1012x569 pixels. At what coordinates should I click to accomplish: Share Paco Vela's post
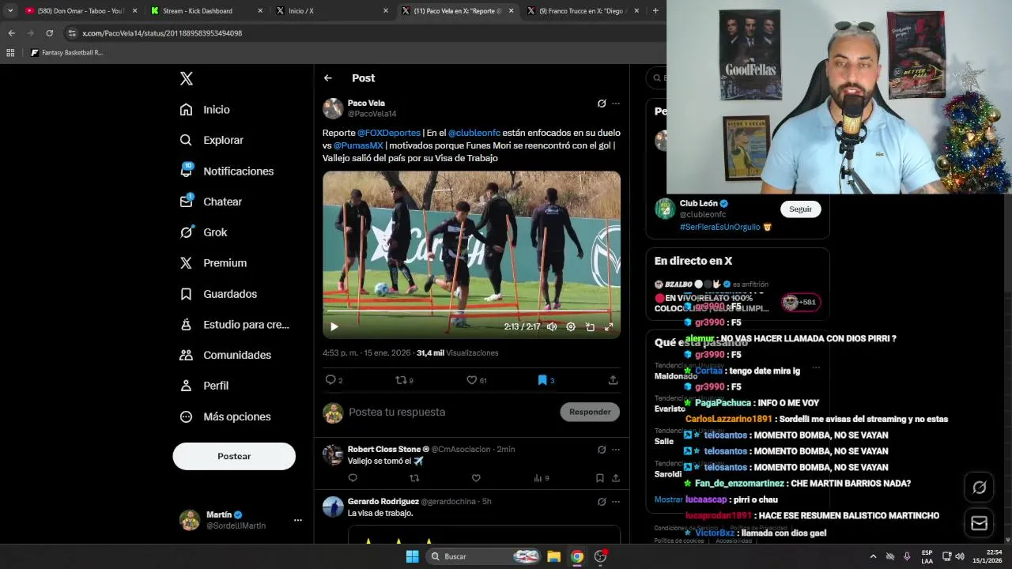(x=613, y=380)
